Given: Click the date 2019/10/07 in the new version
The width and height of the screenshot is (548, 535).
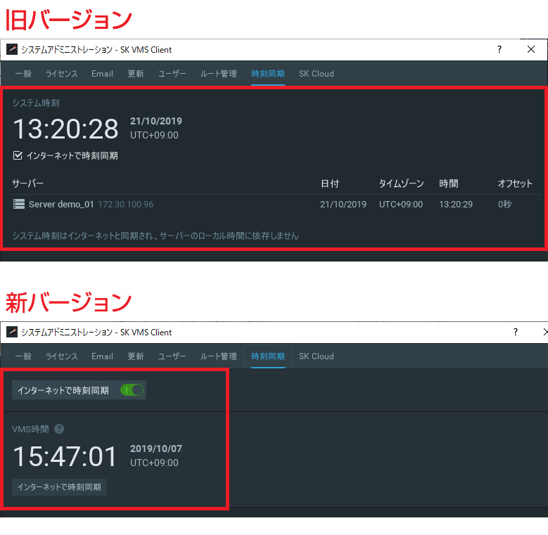Looking at the screenshot, I should tap(156, 449).
